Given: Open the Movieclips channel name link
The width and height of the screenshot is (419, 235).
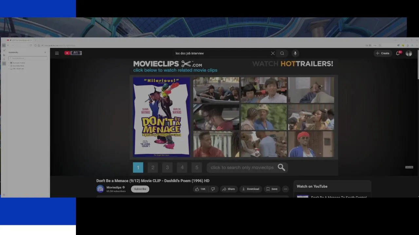Looking at the screenshot, I should (x=114, y=187).
